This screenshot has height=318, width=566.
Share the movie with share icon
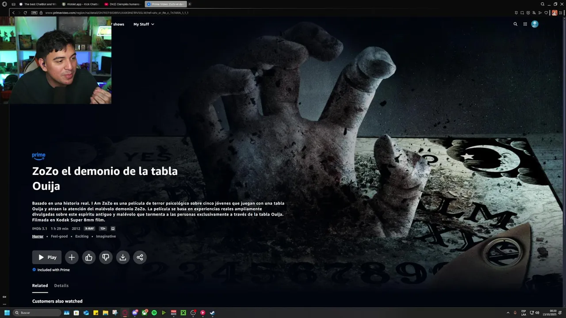tap(140, 257)
